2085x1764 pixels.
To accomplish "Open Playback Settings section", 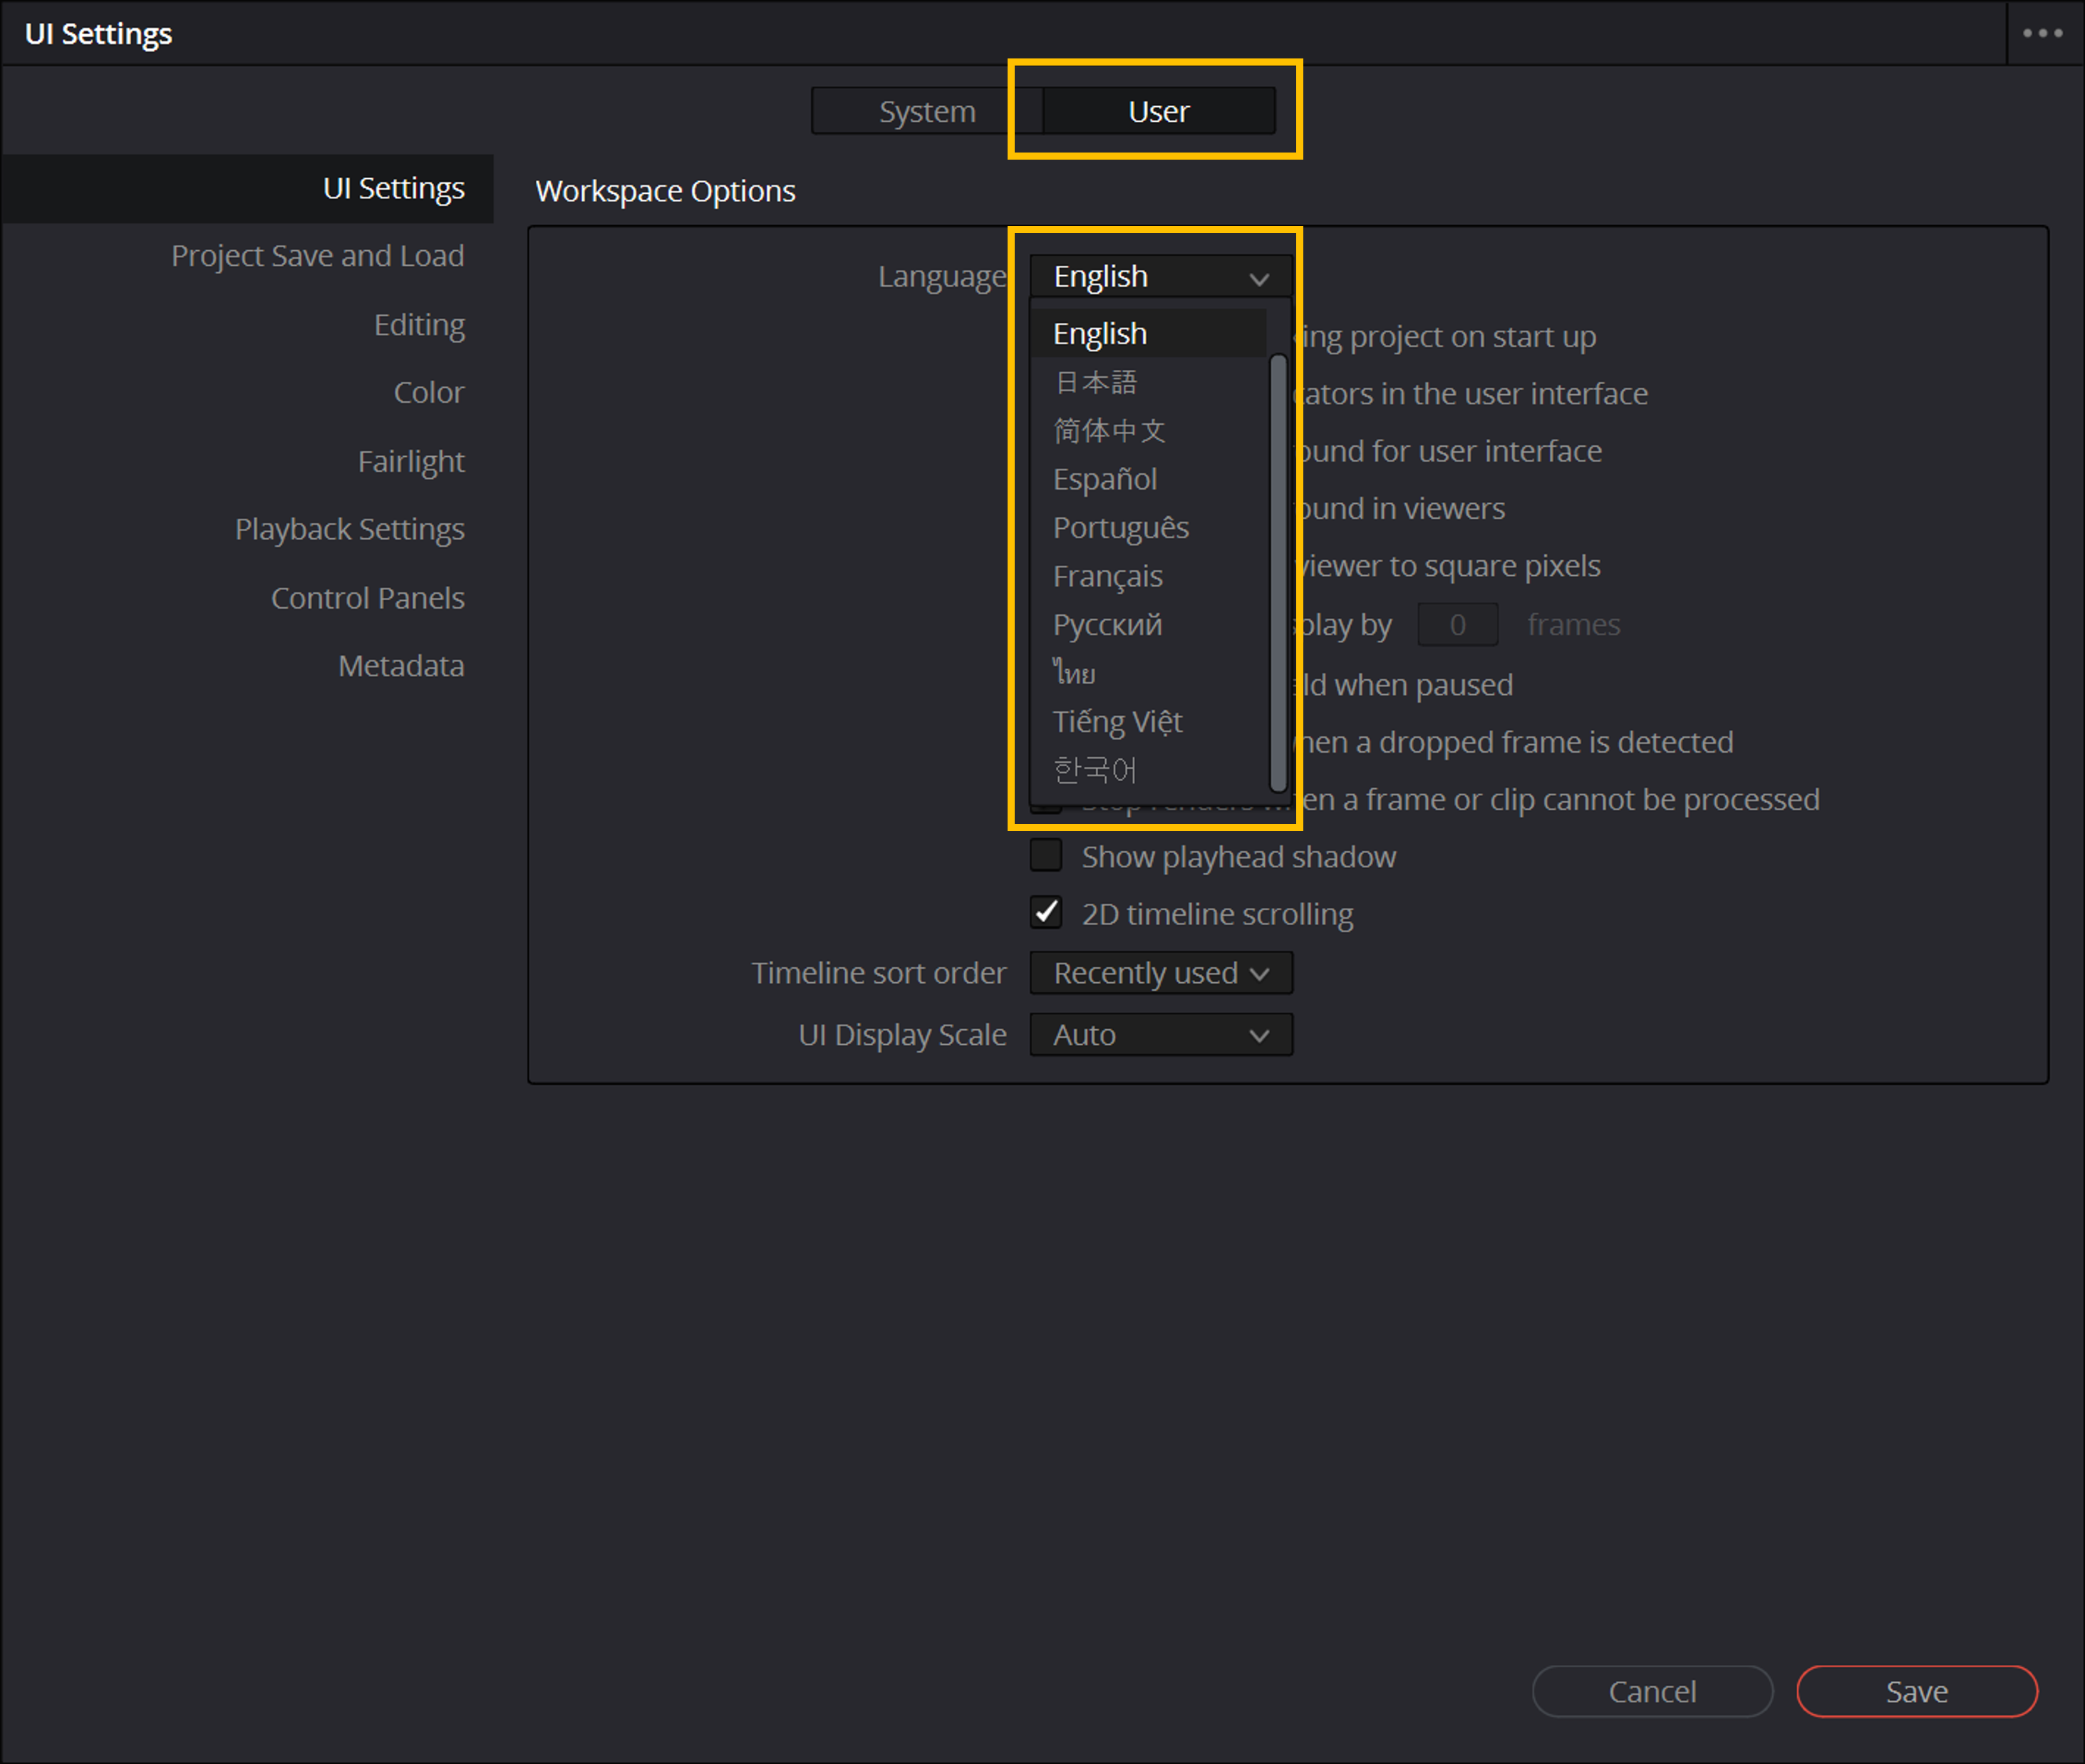I will [349, 529].
